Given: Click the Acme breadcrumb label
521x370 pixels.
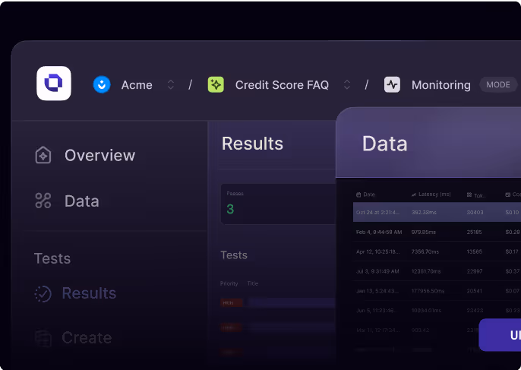Looking at the screenshot, I should tap(137, 85).
